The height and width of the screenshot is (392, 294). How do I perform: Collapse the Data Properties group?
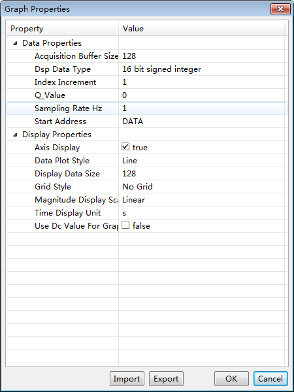[x=16, y=44]
